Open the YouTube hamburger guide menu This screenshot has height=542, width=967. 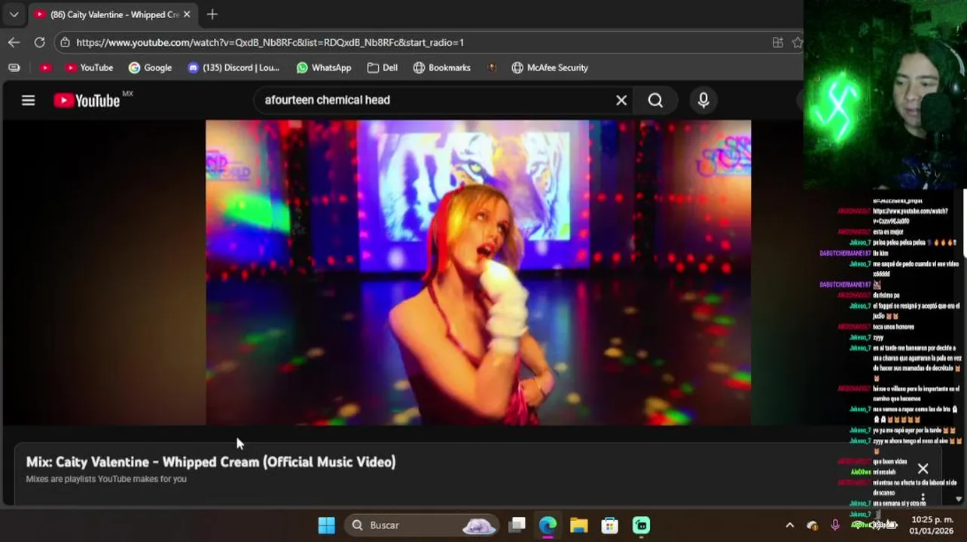point(28,100)
